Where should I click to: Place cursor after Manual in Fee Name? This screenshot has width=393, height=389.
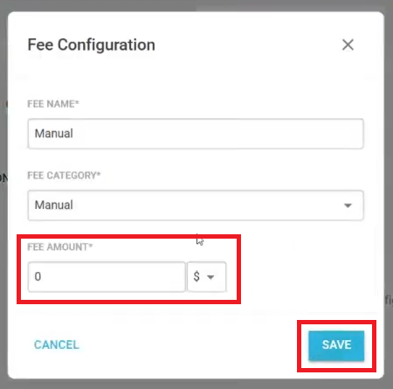point(73,134)
